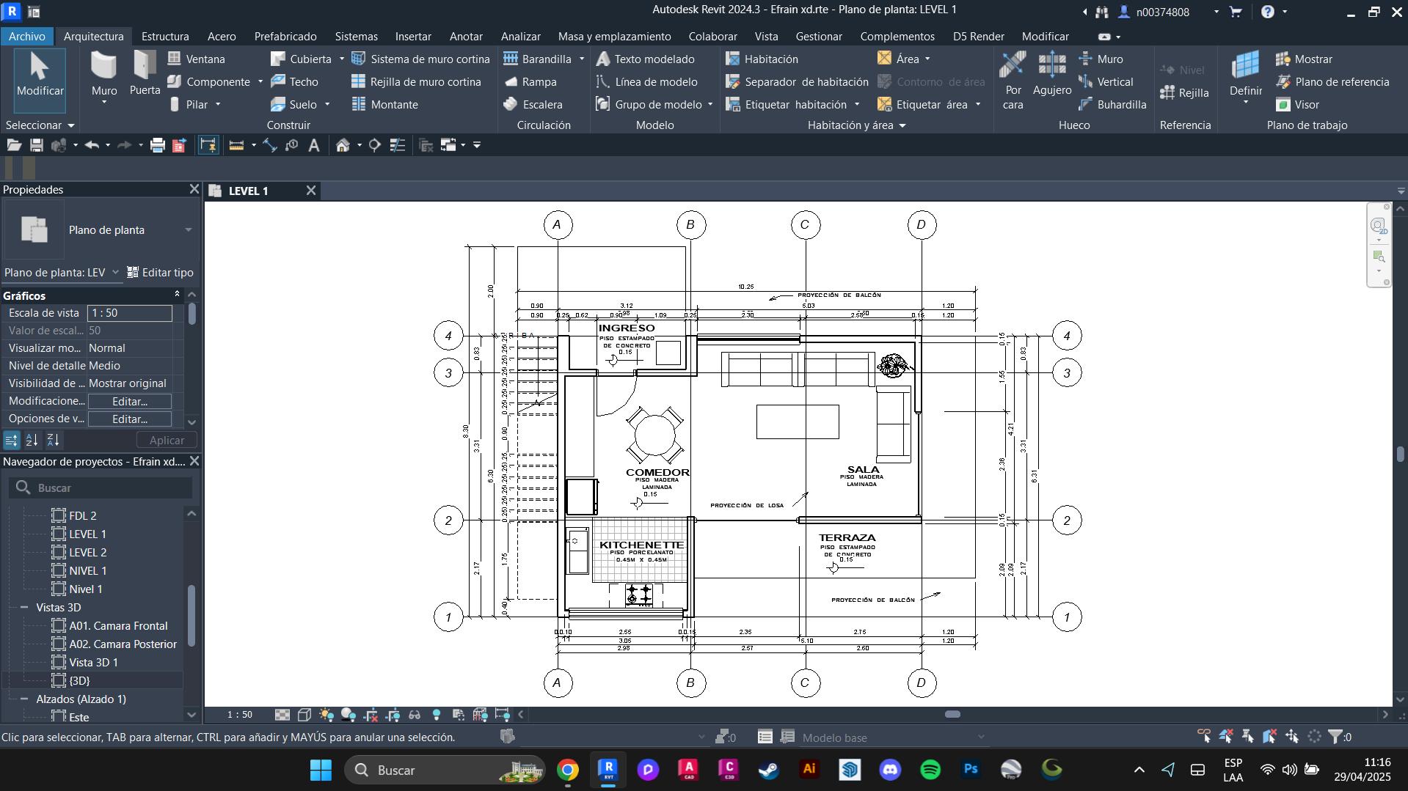Go to the Insertar ribbon tab
Viewport: 1408px width, 791px height.
pos(413,36)
